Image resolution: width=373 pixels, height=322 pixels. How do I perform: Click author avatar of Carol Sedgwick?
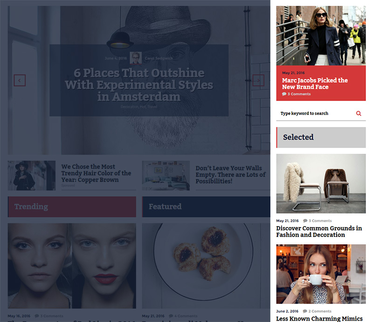click(x=136, y=58)
